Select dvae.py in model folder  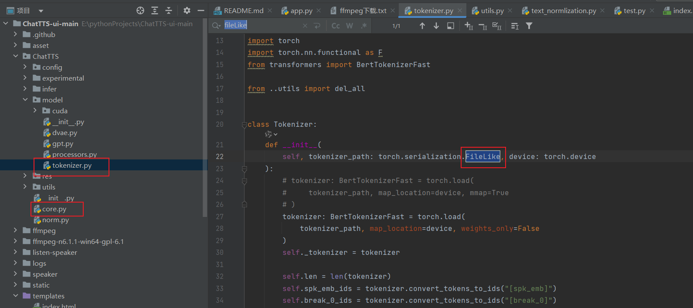click(65, 132)
